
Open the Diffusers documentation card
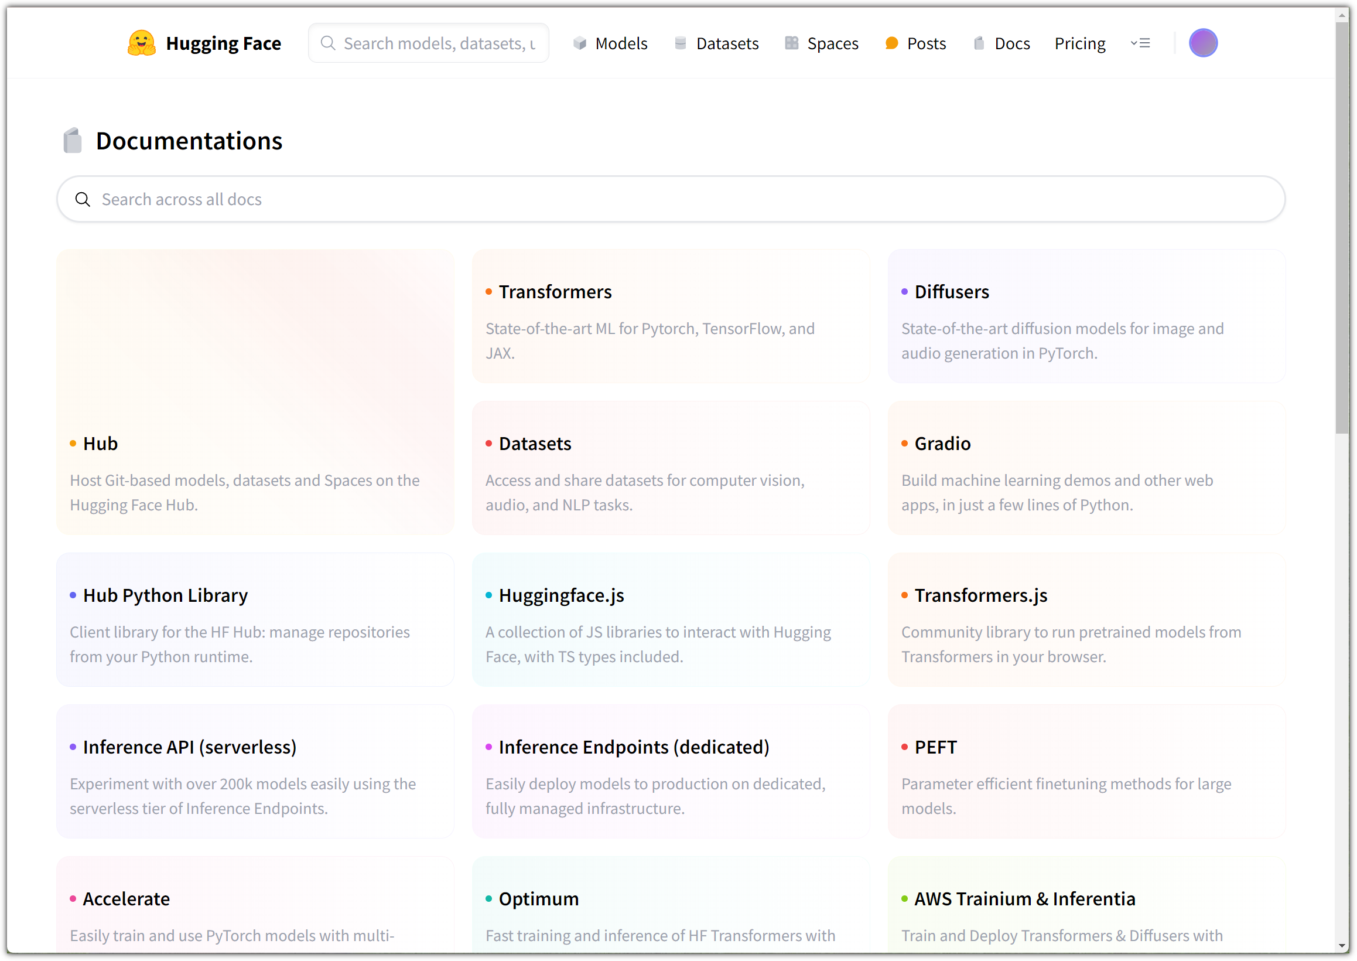tap(1086, 316)
